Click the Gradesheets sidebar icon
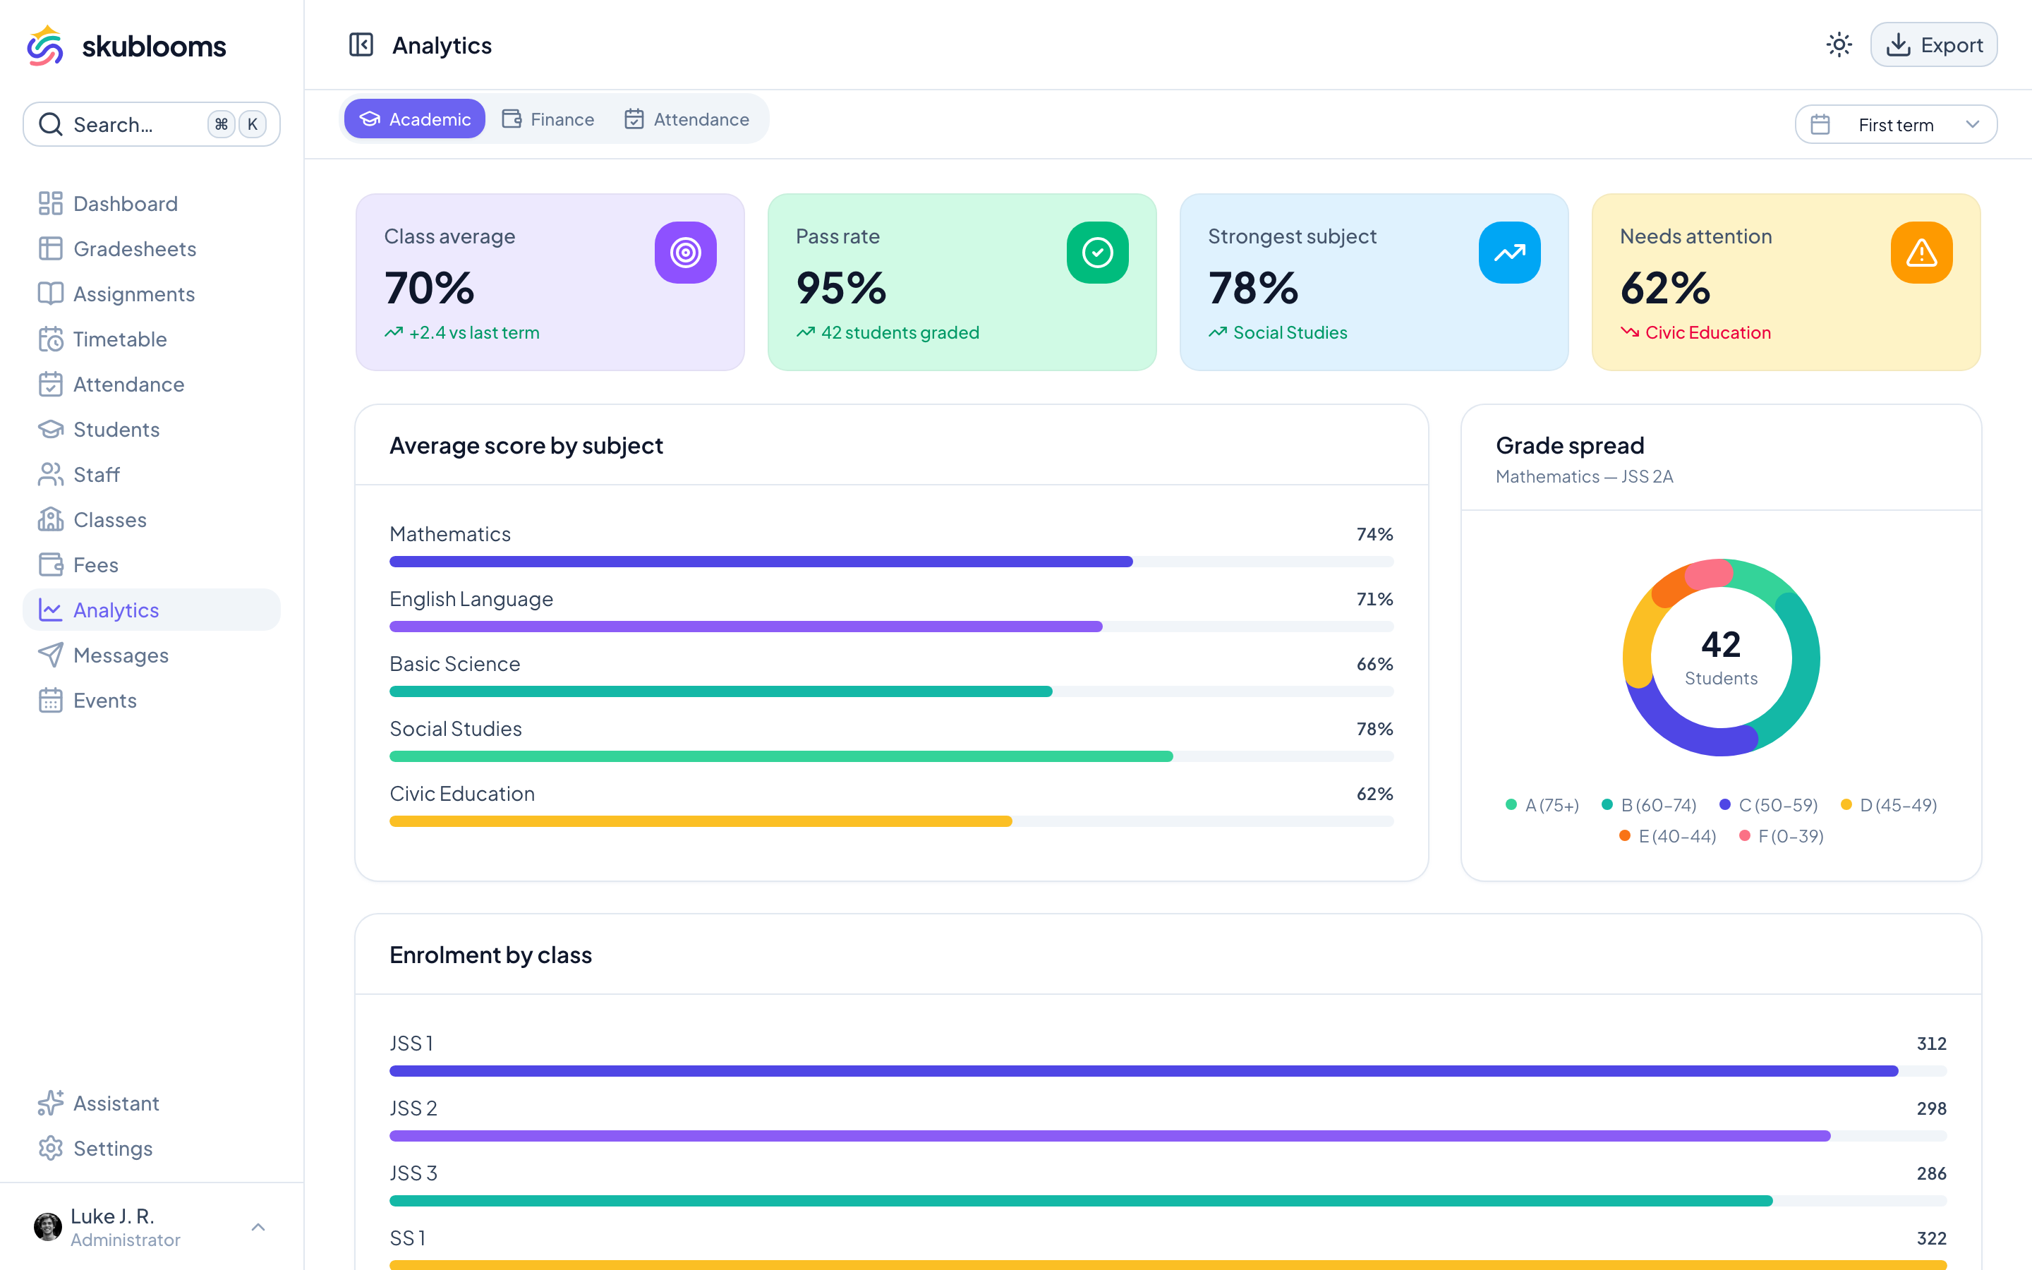This screenshot has width=2032, height=1270. pos(50,248)
